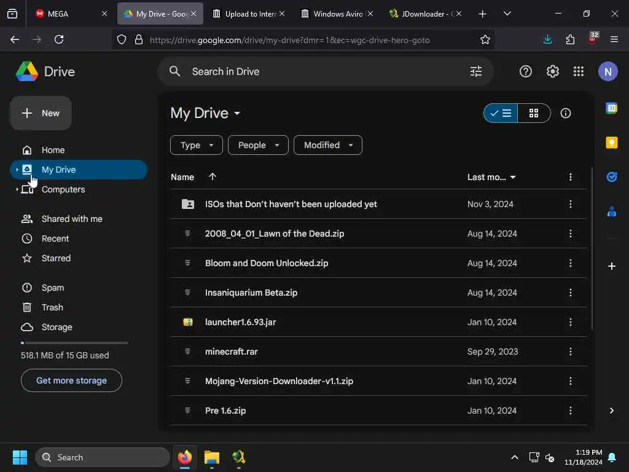Expand My Drive folder tree arrow
629x472 pixels.
coord(17,170)
